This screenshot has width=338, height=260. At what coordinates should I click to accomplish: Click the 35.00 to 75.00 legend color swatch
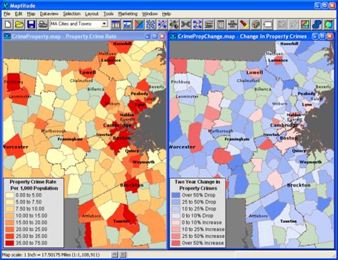[9, 243]
